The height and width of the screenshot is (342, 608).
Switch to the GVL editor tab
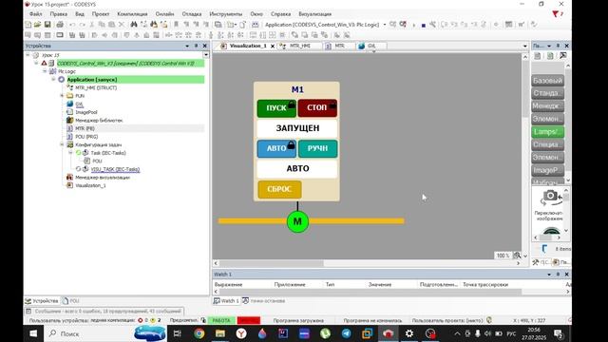(x=371, y=46)
